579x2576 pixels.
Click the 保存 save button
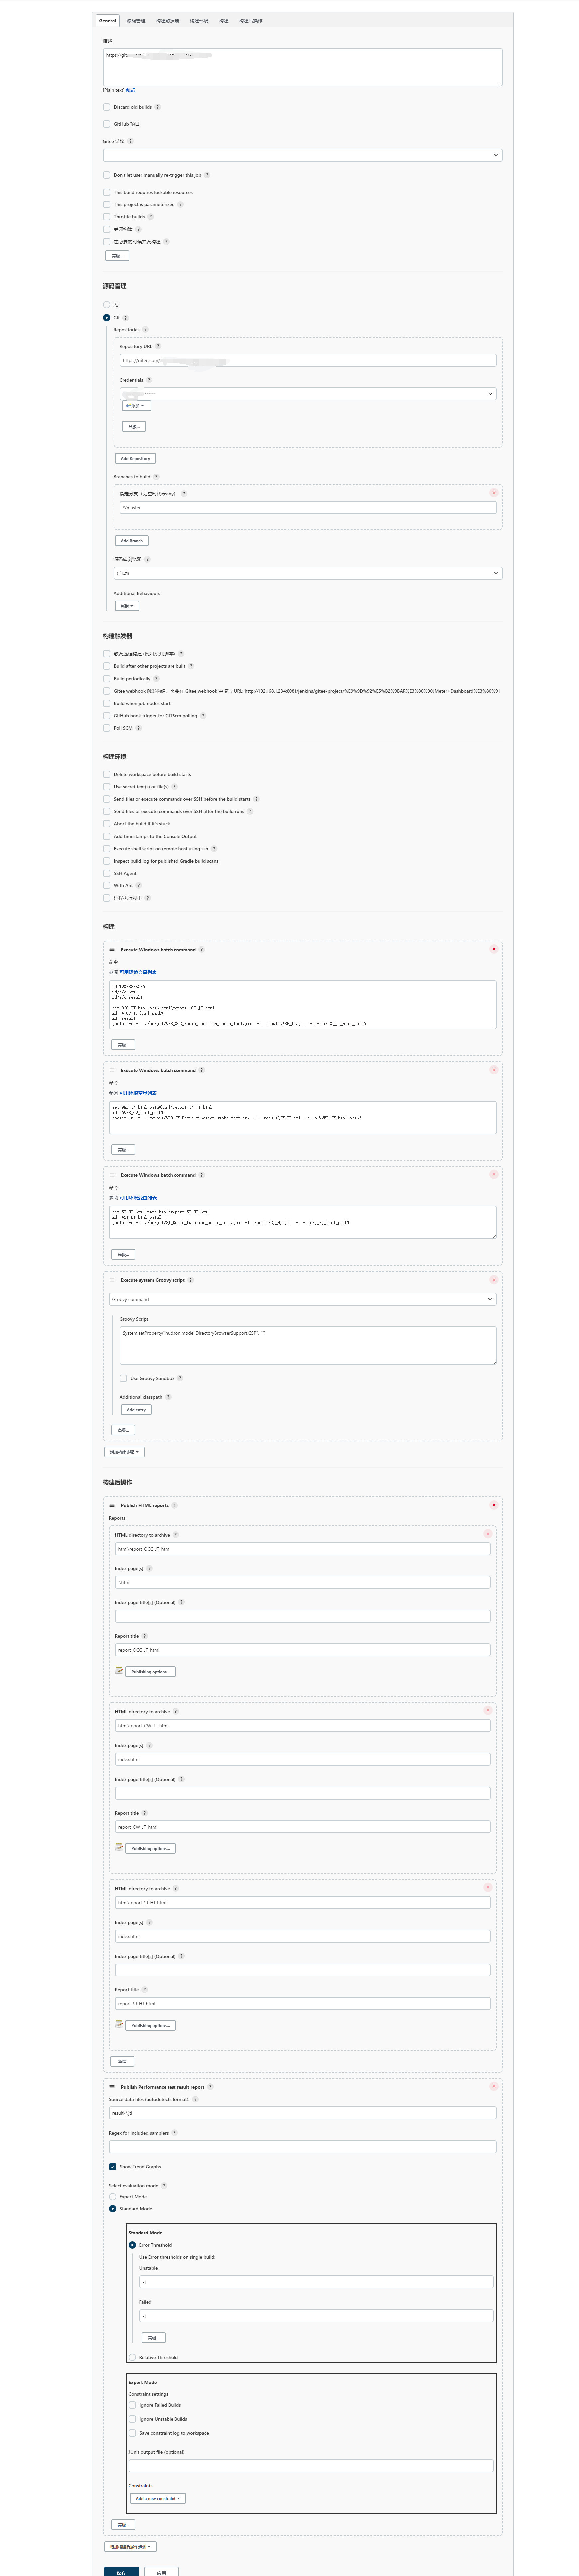pos(121,2573)
